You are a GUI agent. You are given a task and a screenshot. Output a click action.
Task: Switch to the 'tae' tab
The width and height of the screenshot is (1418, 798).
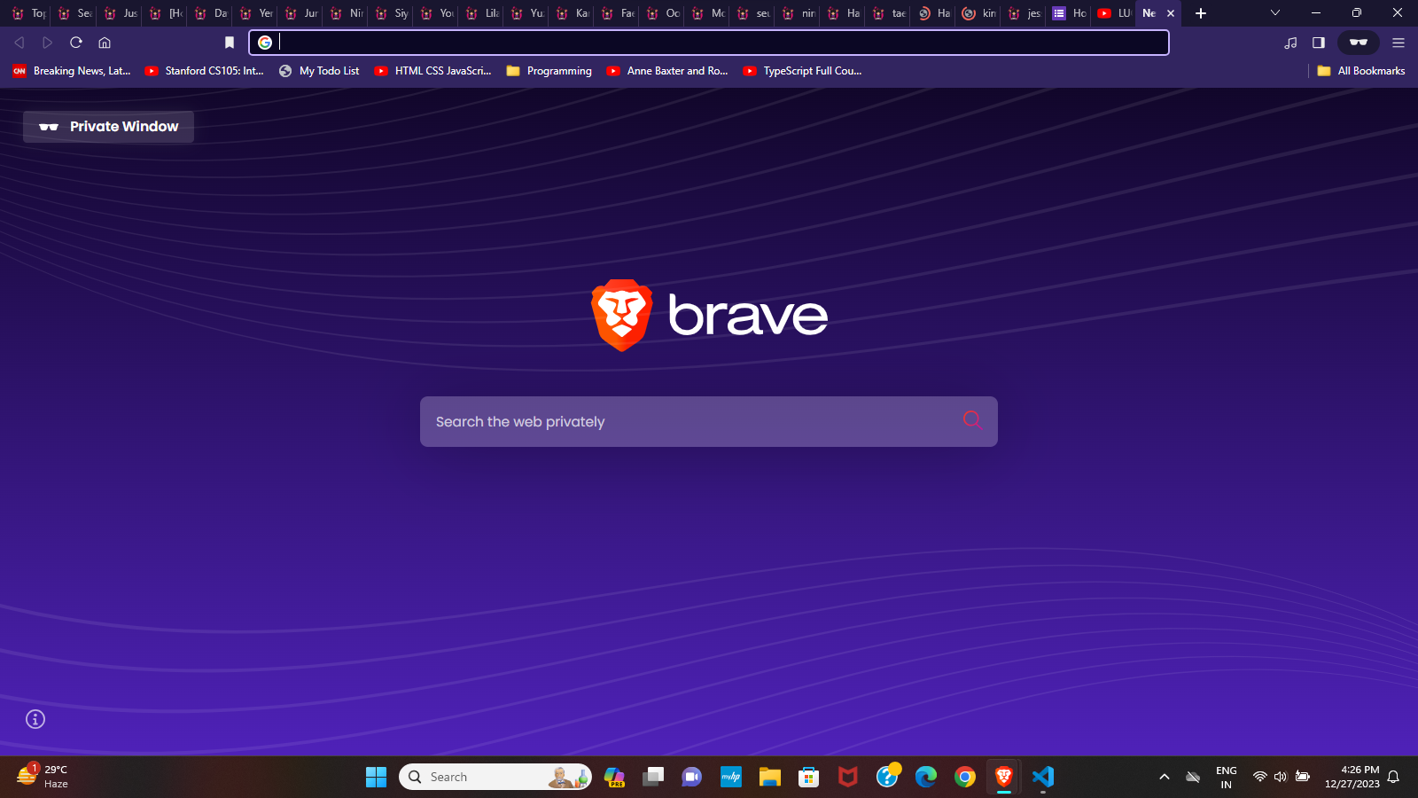(x=888, y=13)
